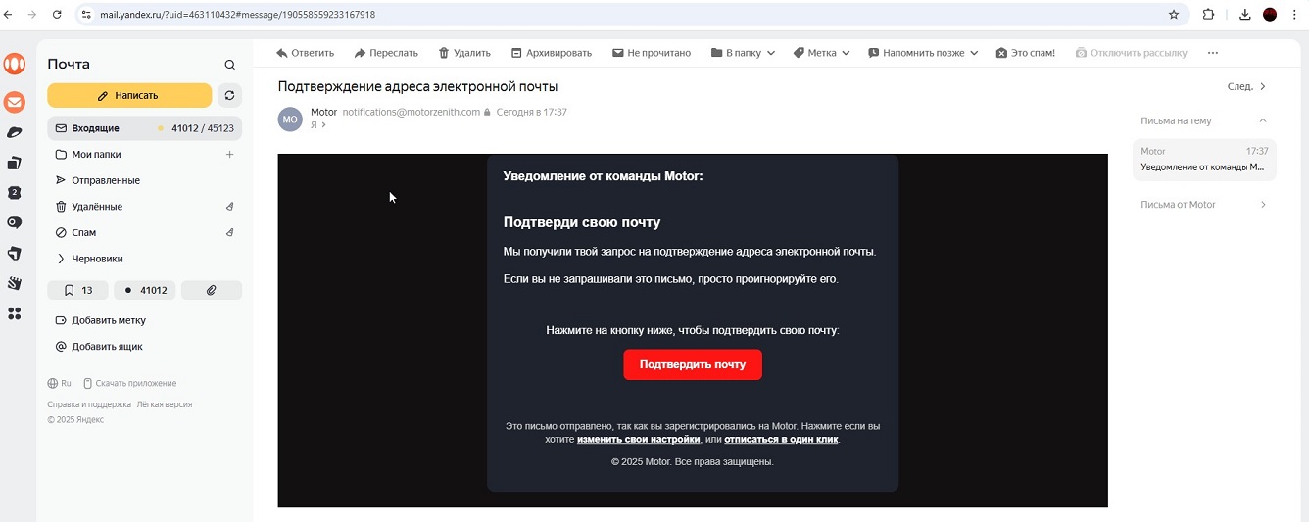Viewport: 1309px width, 522px height.
Task: Empty Удалённые folder with broom icon
Action: point(230,207)
